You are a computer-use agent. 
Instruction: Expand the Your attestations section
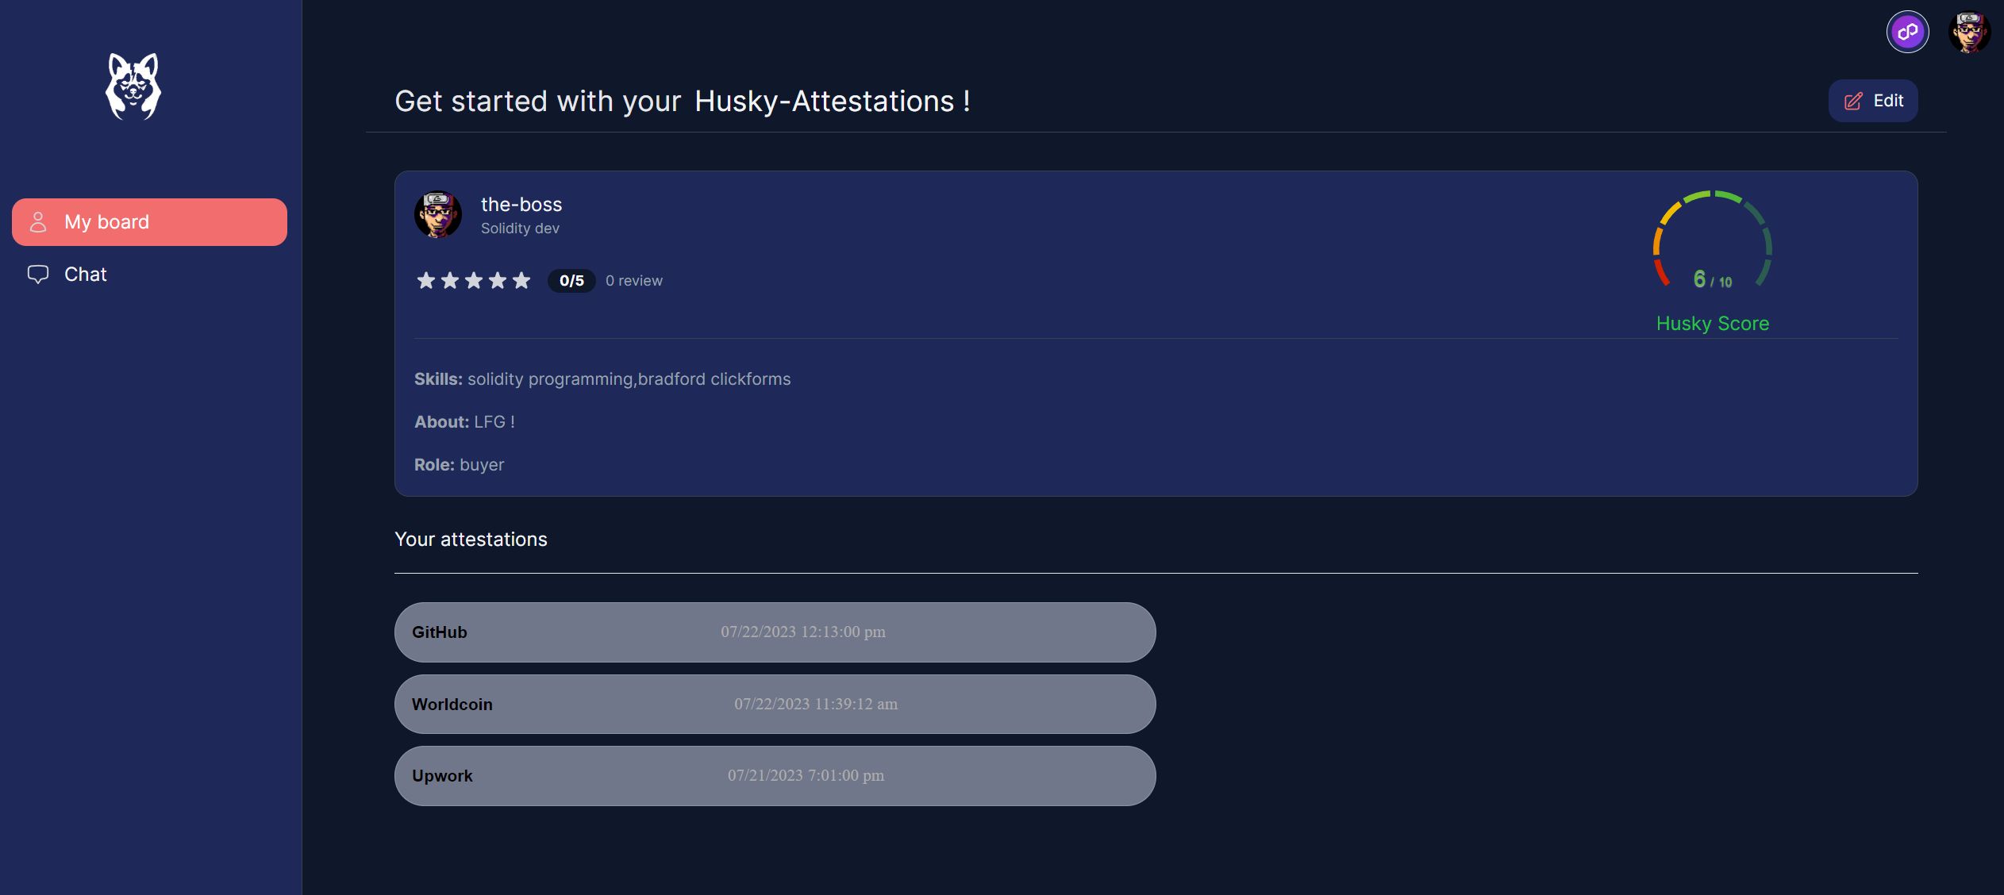click(471, 538)
